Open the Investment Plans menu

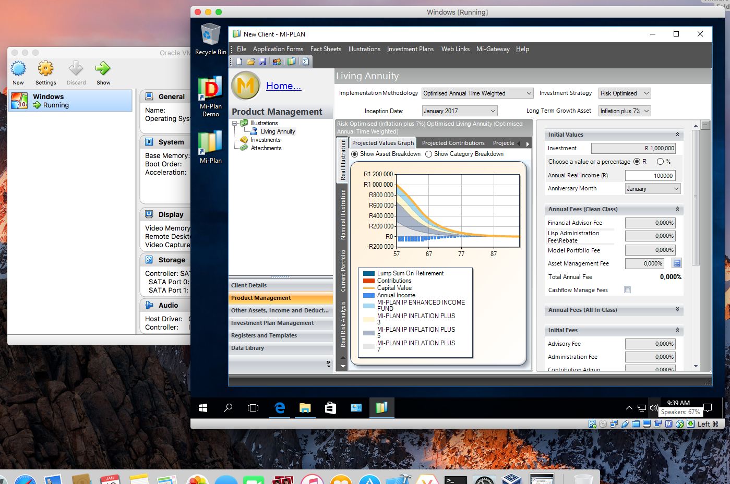(x=410, y=49)
